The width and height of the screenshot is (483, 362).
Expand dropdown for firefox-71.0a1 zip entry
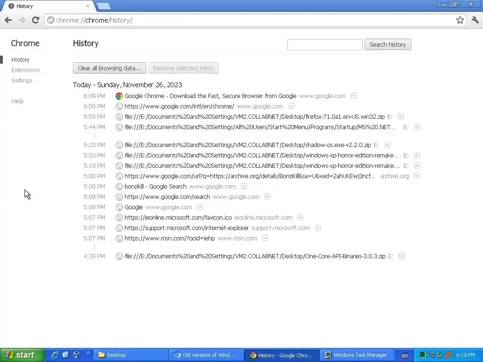pos(401,117)
